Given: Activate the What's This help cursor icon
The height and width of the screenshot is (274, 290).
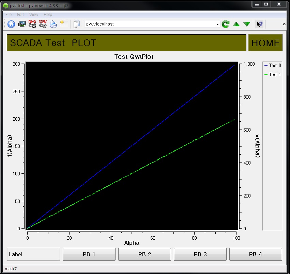Looking at the screenshot, I should coord(259,24).
